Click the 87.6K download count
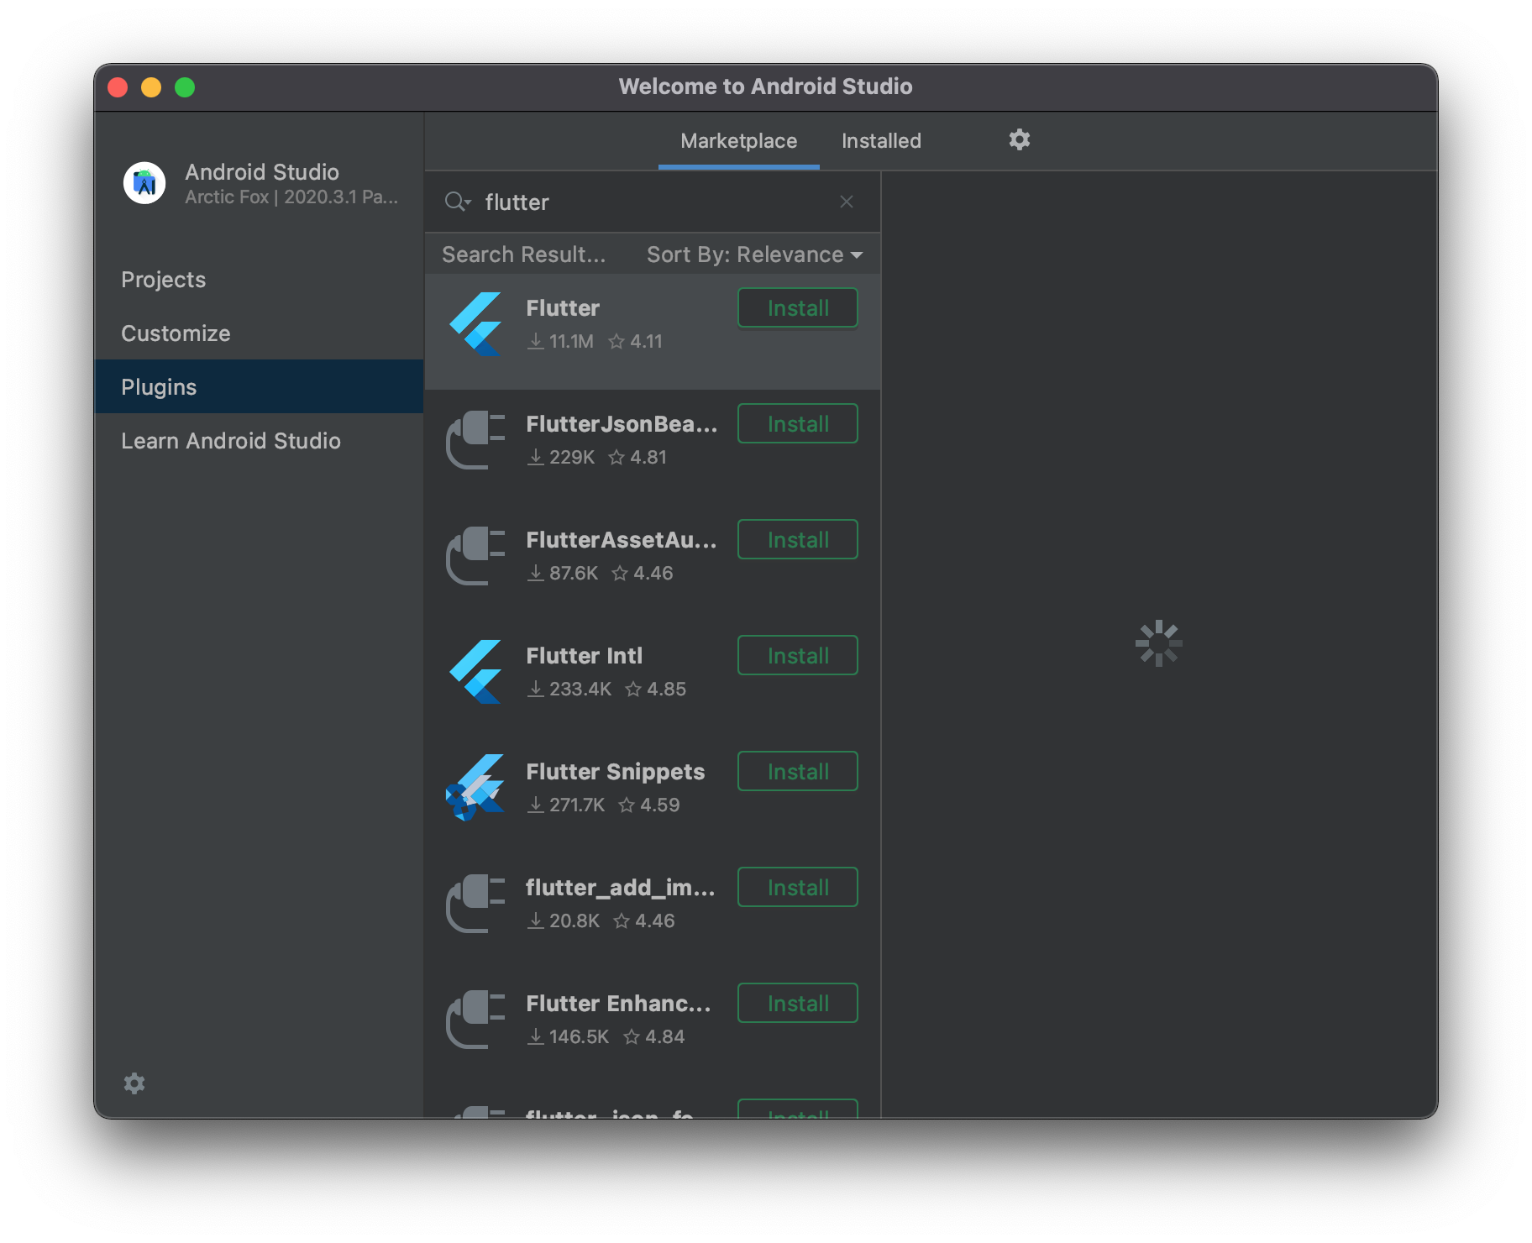This screenshot has height=1243, width=1532. [574, 573]
